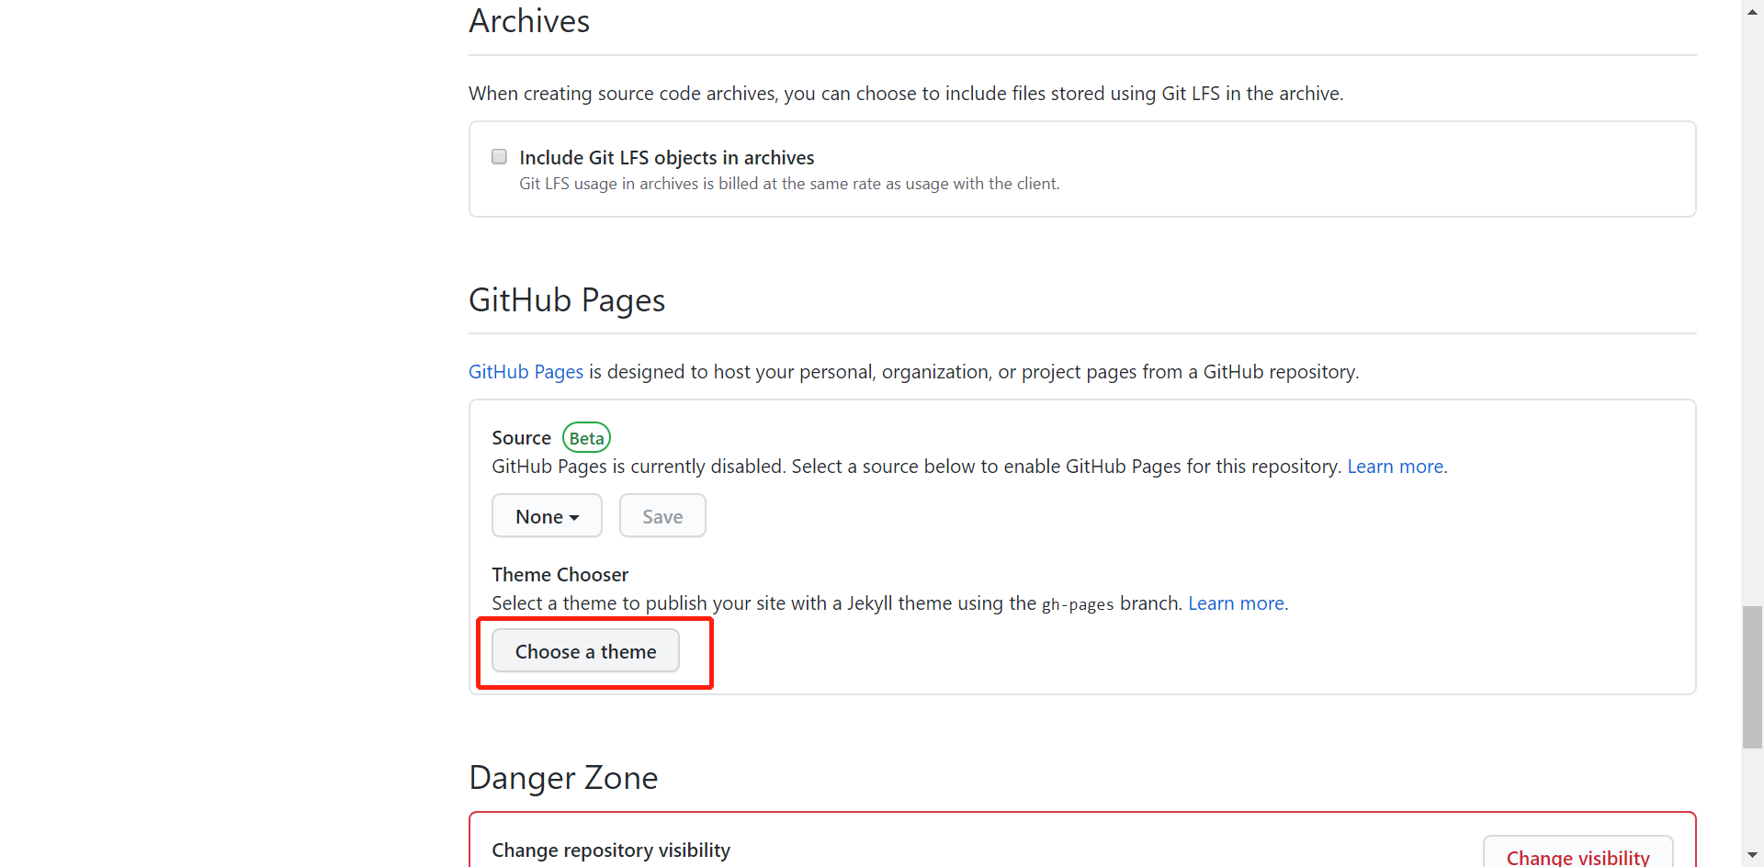The width and height of the screenshot is (1764, 867).
Task: Click the Archives heading
Action: (529, 21)
